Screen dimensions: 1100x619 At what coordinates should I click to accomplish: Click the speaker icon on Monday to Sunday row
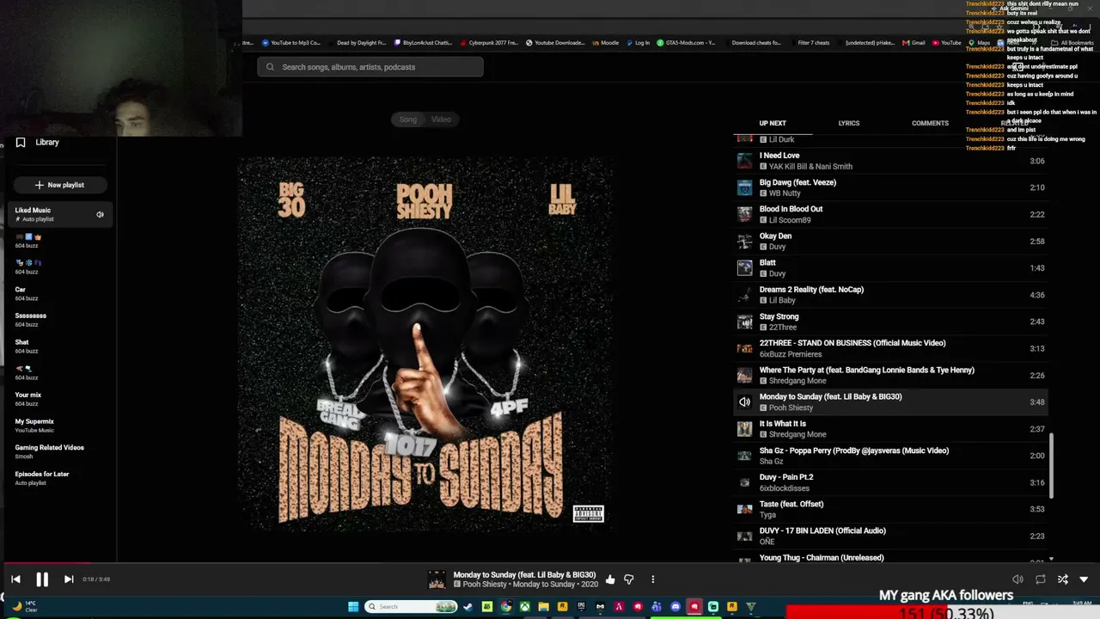pyautogui.click(x=745, y=401)
